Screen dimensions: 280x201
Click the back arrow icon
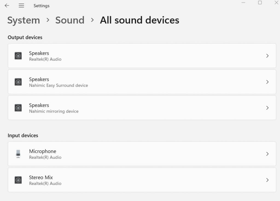pos(7,5)
